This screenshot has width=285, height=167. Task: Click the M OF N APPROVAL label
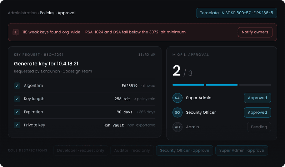point(191,55)
